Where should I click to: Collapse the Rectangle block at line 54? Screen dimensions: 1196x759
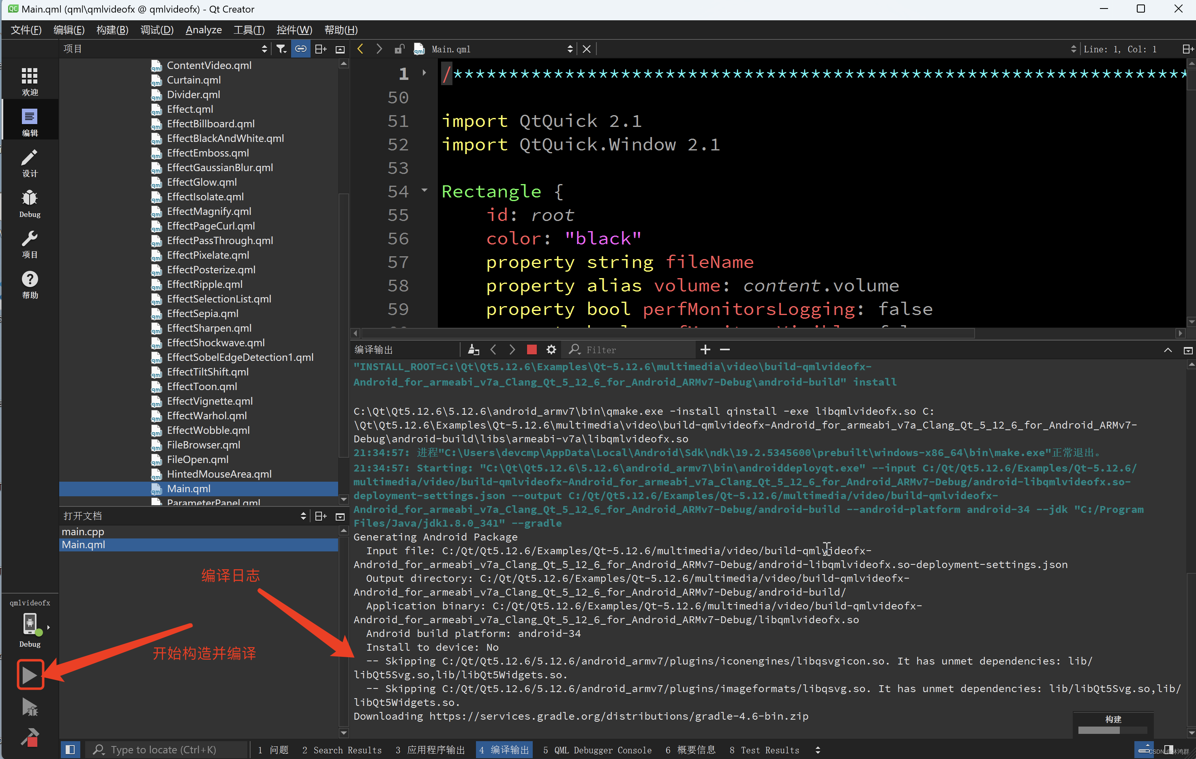pos(424,190)
